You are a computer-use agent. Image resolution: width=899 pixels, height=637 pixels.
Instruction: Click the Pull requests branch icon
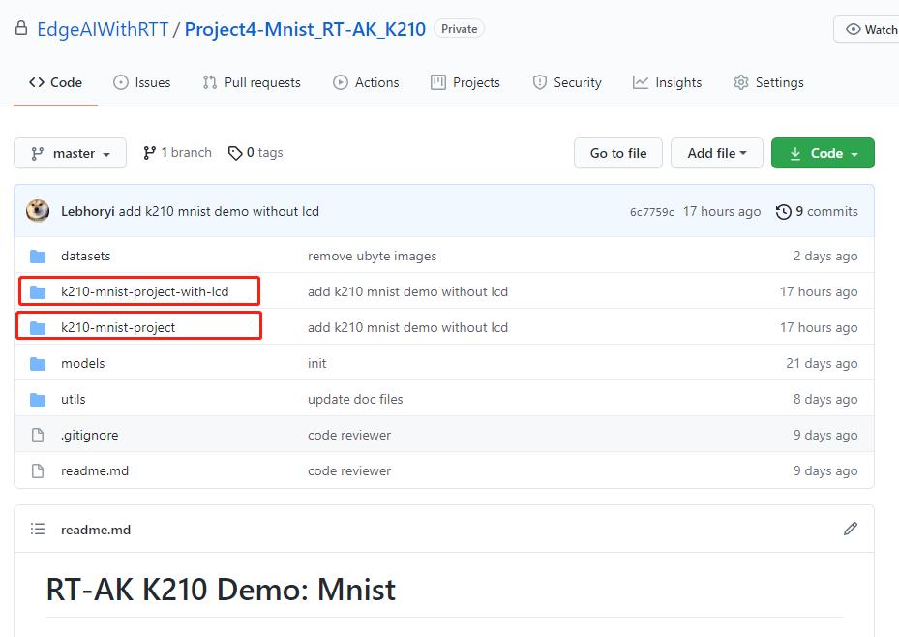[210, 82]
